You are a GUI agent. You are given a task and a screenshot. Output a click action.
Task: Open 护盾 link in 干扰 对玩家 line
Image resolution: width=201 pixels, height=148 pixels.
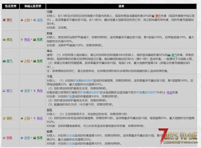pos(69,96)
